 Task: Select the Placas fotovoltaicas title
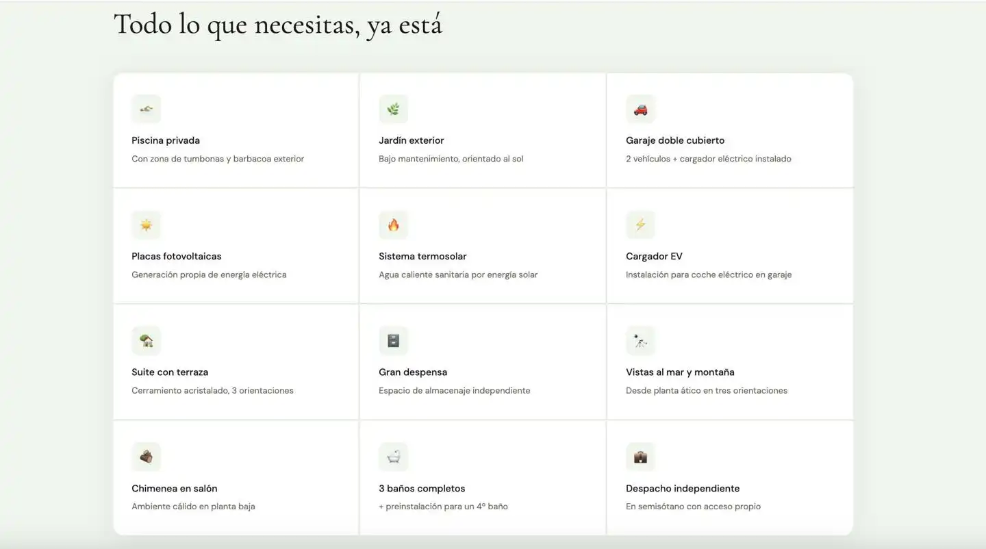coord(177,256)
